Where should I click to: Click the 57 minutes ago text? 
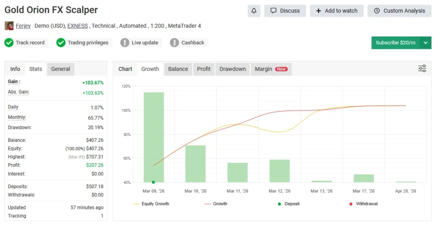coord(87,208)
